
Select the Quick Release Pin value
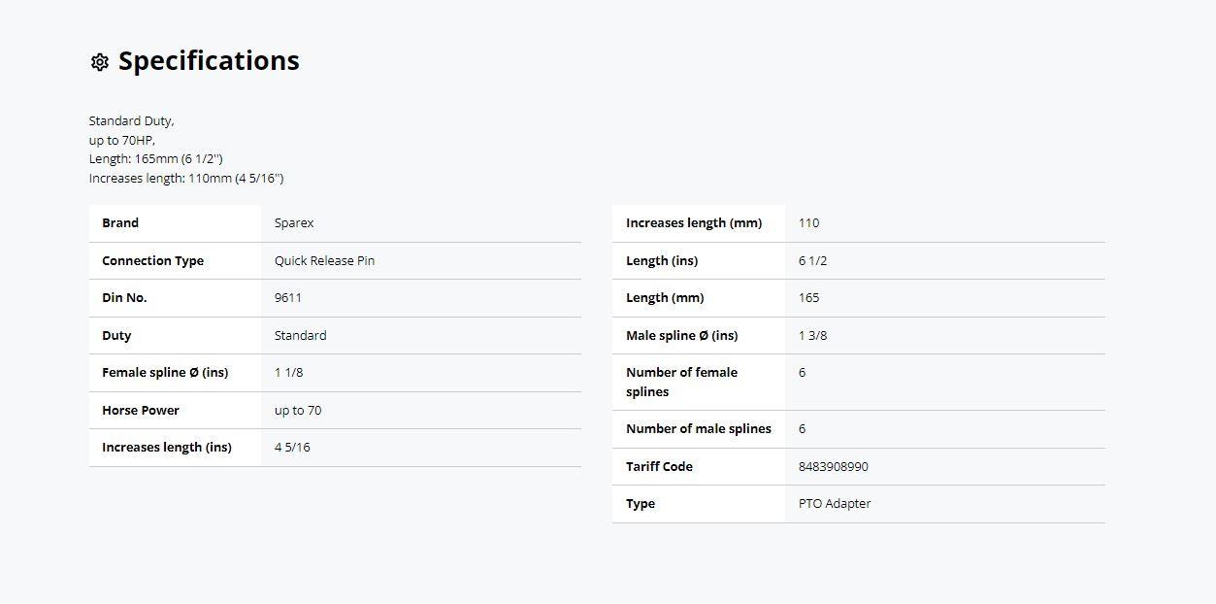(324, 261)
